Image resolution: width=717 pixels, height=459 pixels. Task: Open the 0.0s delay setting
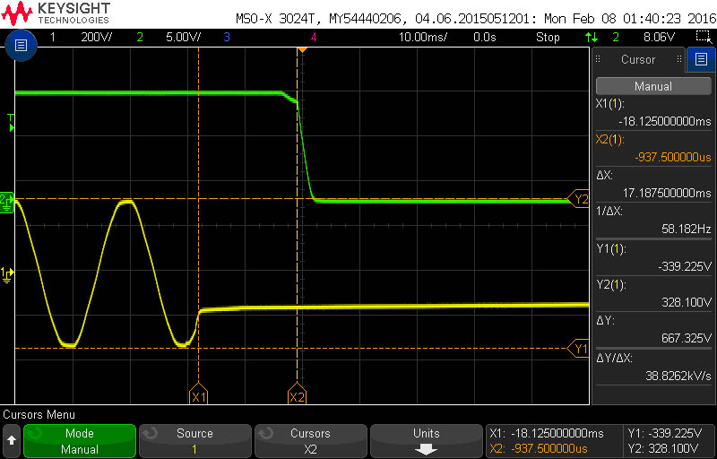pos(485,37)
